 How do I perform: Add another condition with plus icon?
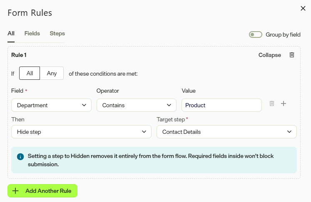[x=284, y=103]
